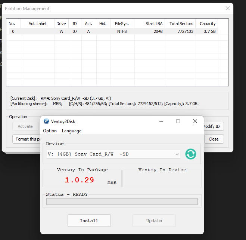This screenshot has width=246, height=240.
Task: Click the ID column header
Action: click(75, 24)
